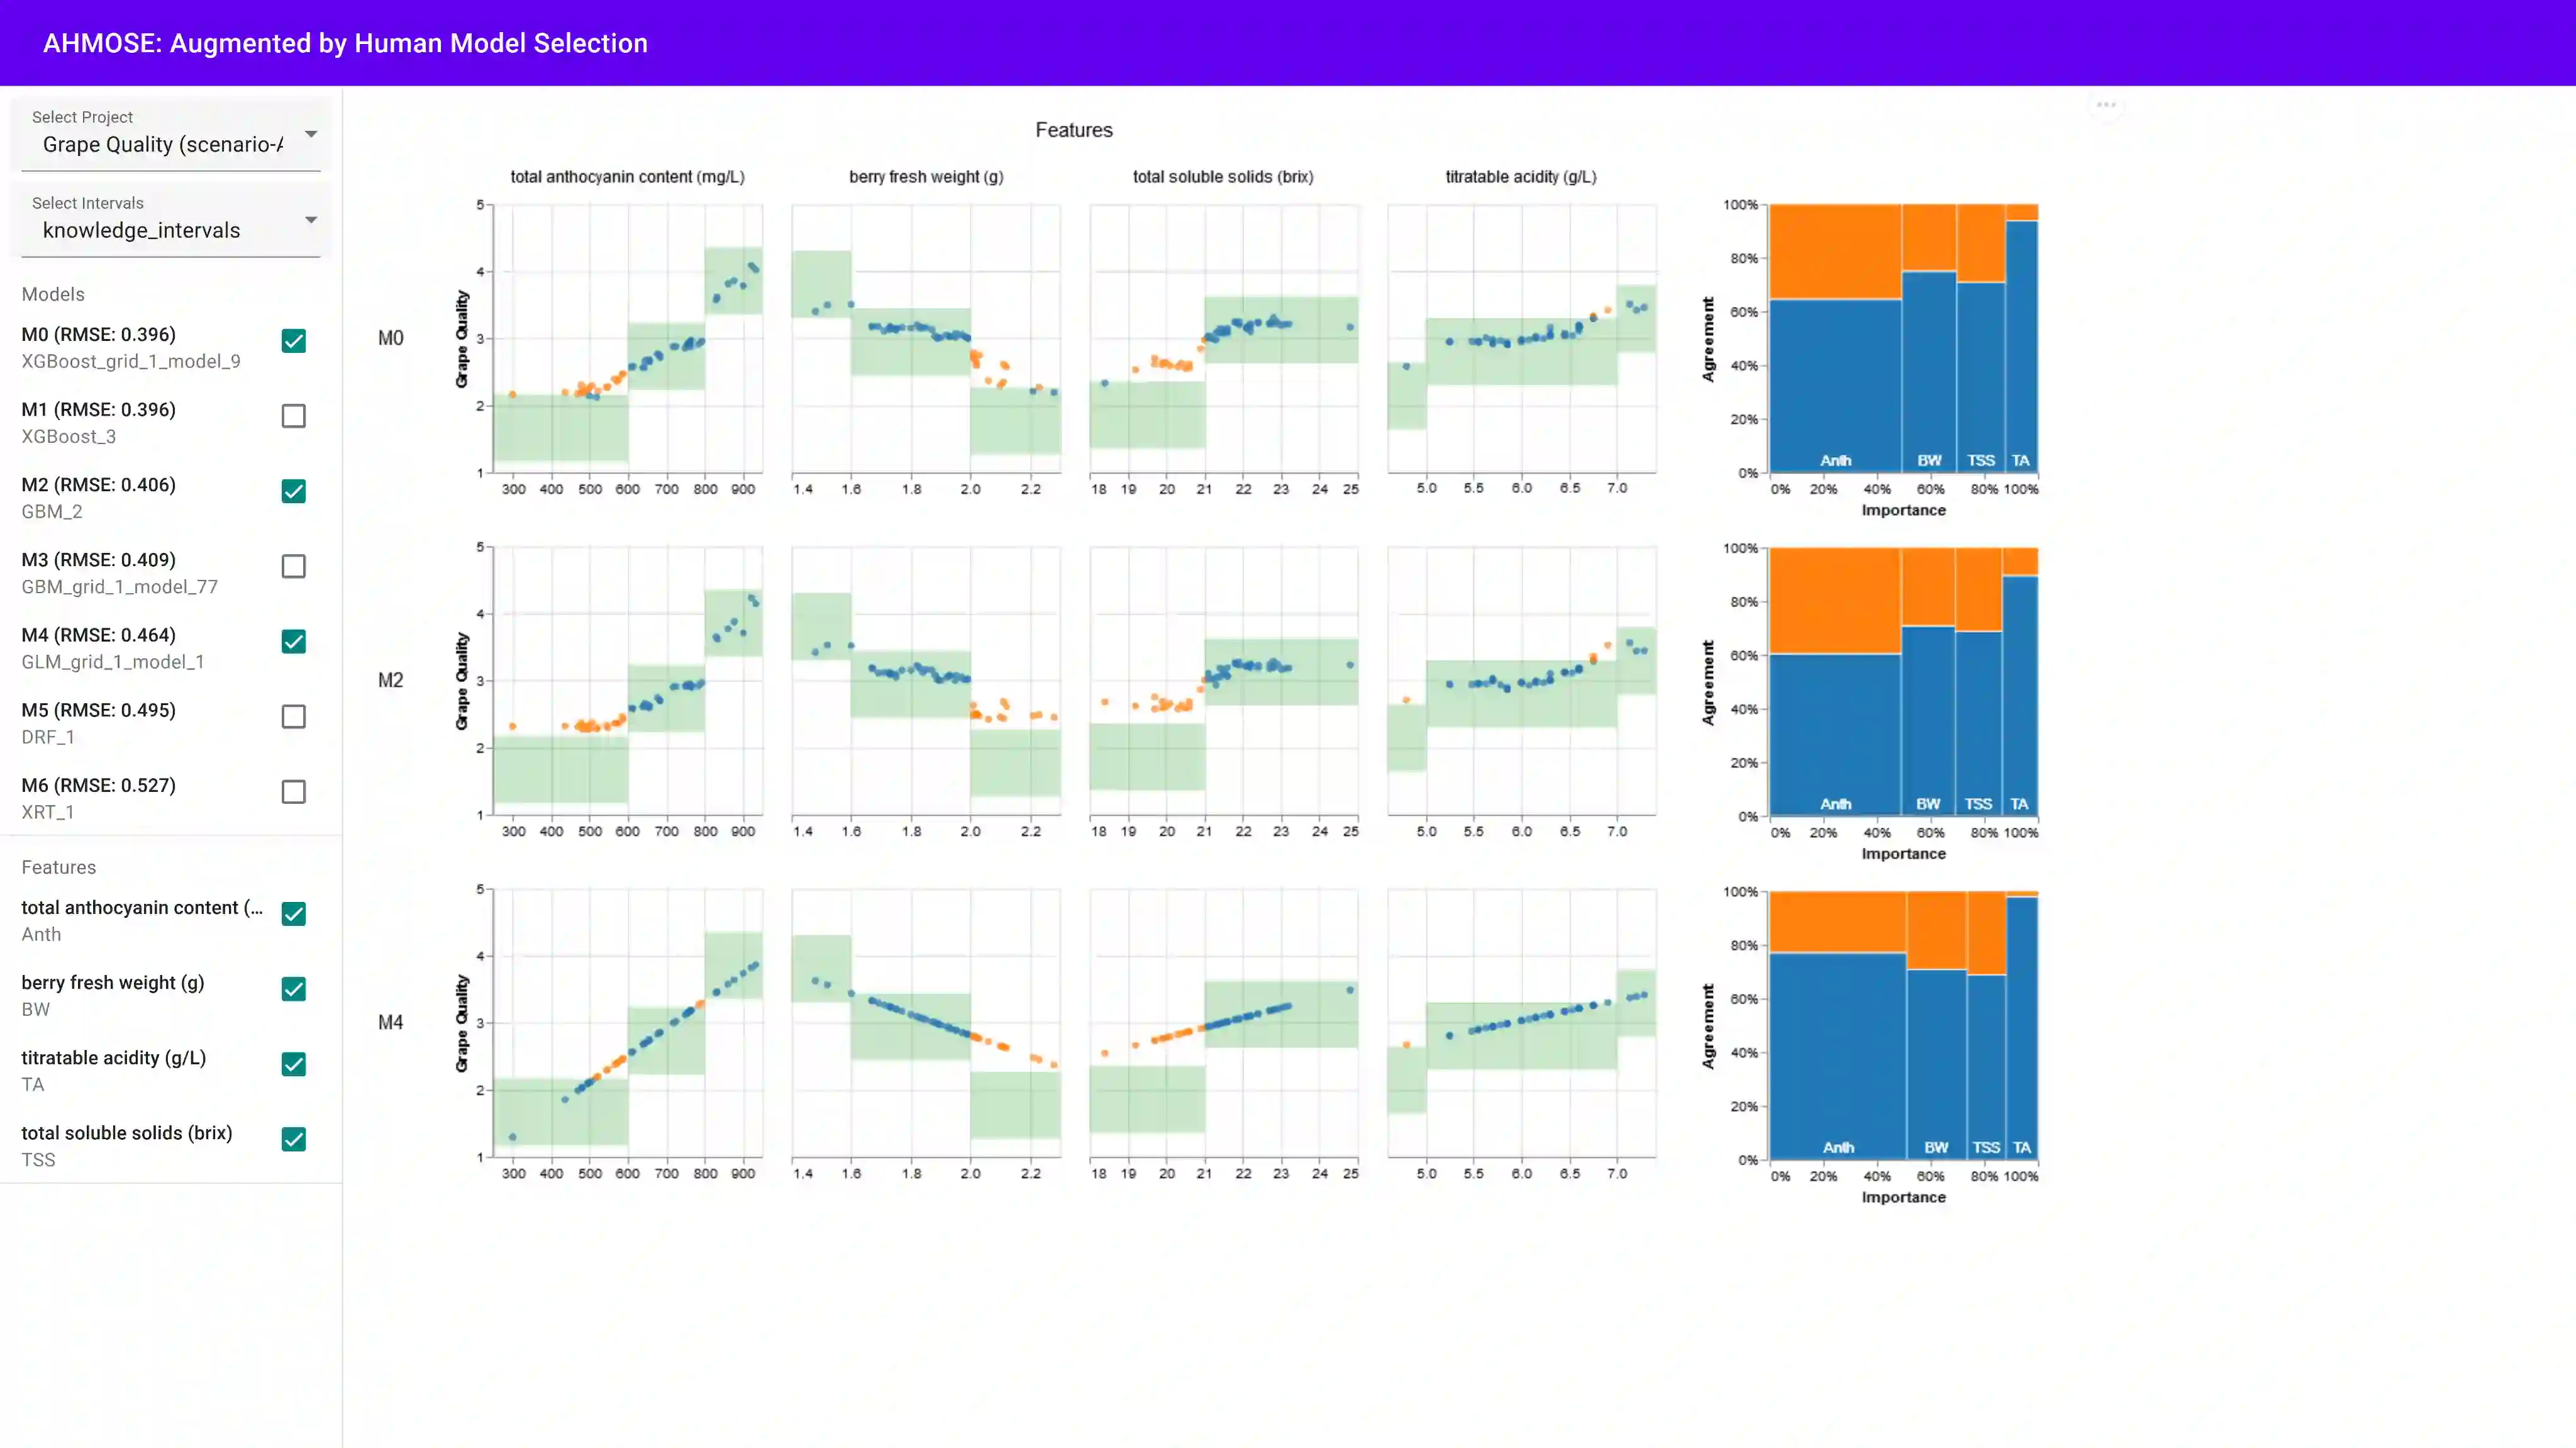Open the Grape Quality project combo box

pyautogui.click(x=163, y=145)
